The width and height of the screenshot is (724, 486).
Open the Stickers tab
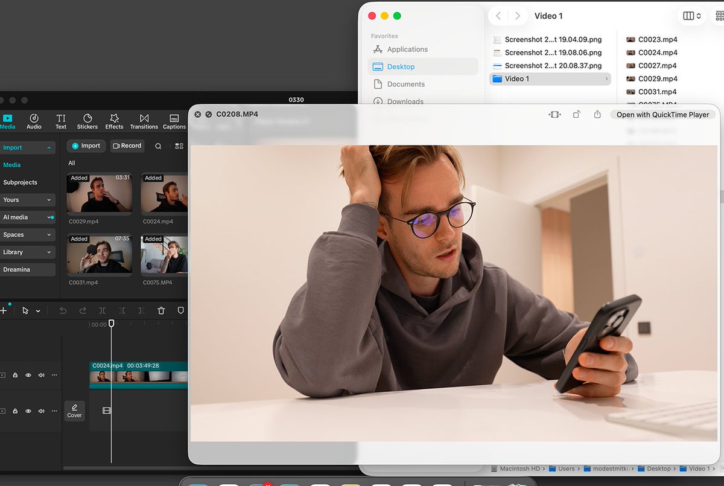87,121
